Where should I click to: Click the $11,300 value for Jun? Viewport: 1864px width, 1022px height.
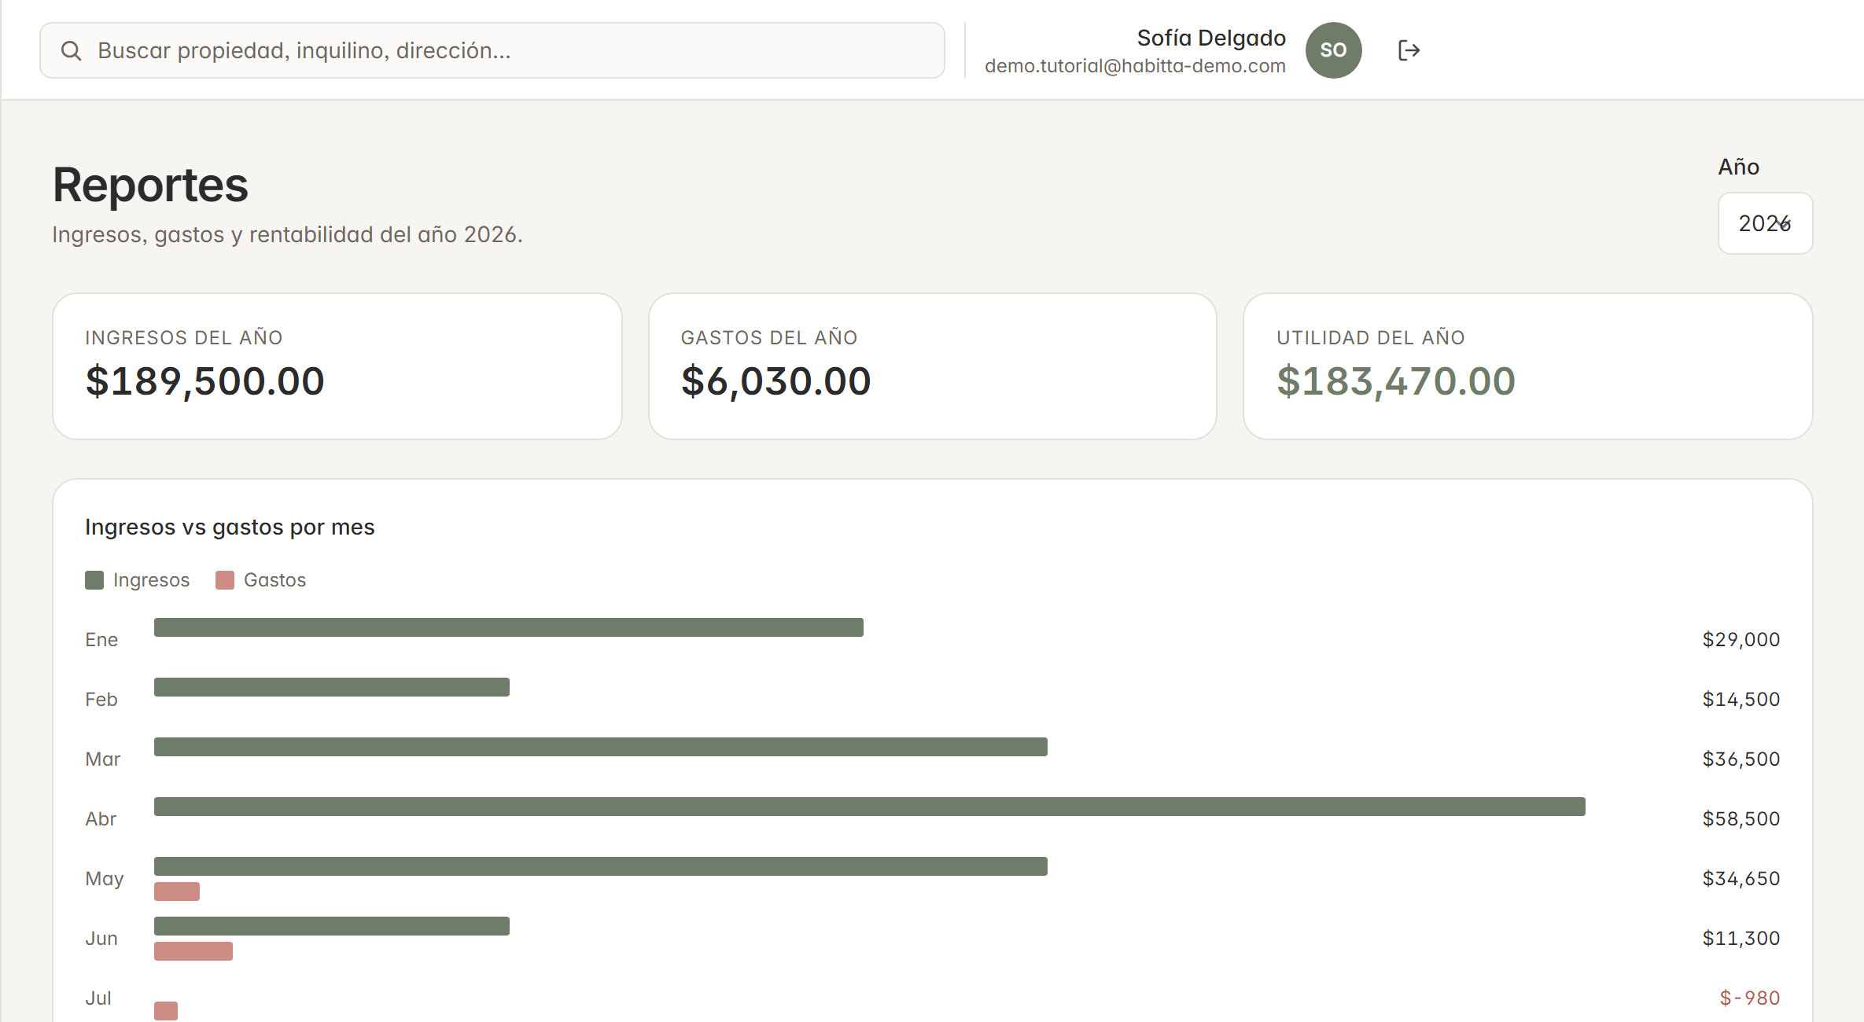1741,939
